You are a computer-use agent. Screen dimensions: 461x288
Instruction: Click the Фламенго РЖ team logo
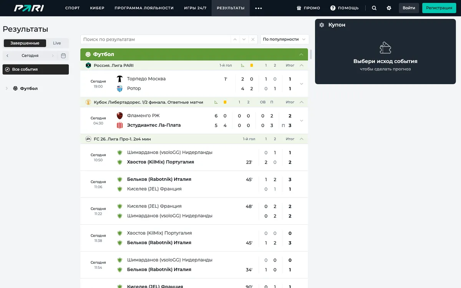119,116
